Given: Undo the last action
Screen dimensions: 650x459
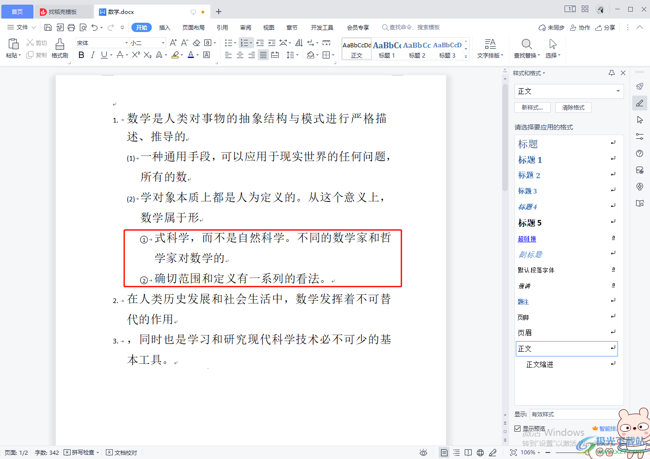Looking at the screenshot, I should pos(95,27).
